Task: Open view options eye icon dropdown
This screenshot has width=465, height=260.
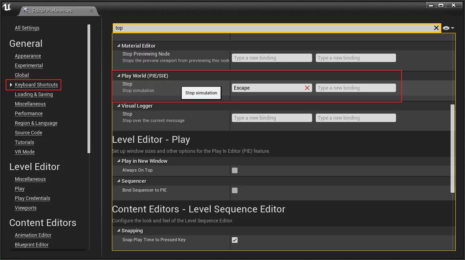Action: [x=448, y=28]
